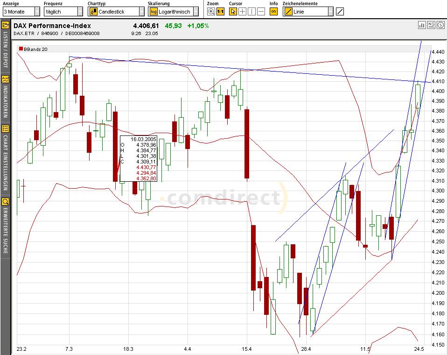Click the Chart Einstellungen list icon
Screen dimensions: 447x355
[x=6, y=129]
